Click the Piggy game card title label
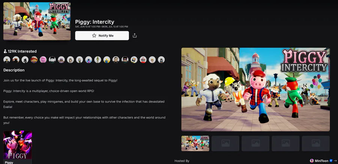The width and height of the screenshot is (338, 164). pos(9,162)
